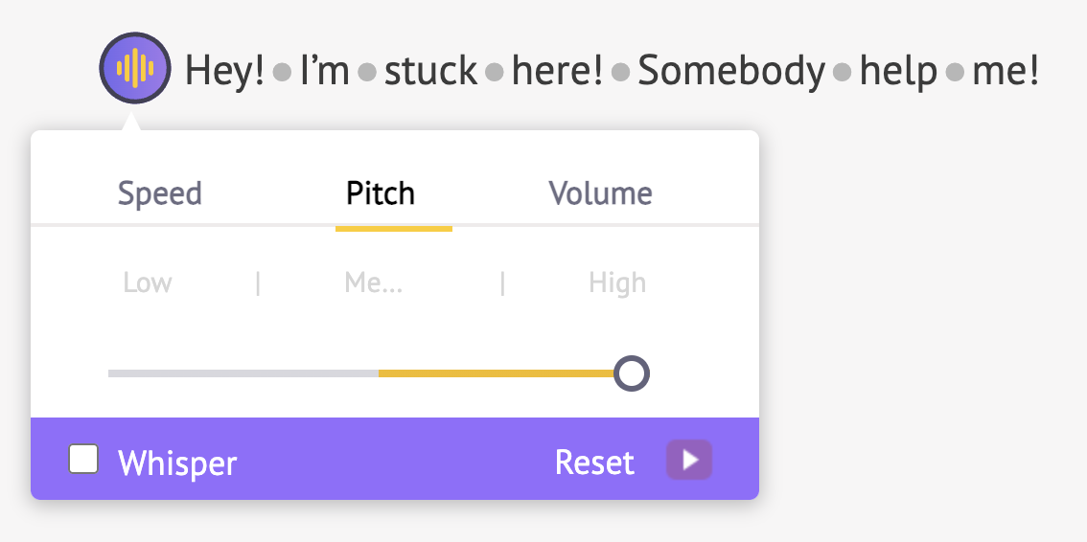Click the pause dot after "Hey!"

click(x=282, y=73)
